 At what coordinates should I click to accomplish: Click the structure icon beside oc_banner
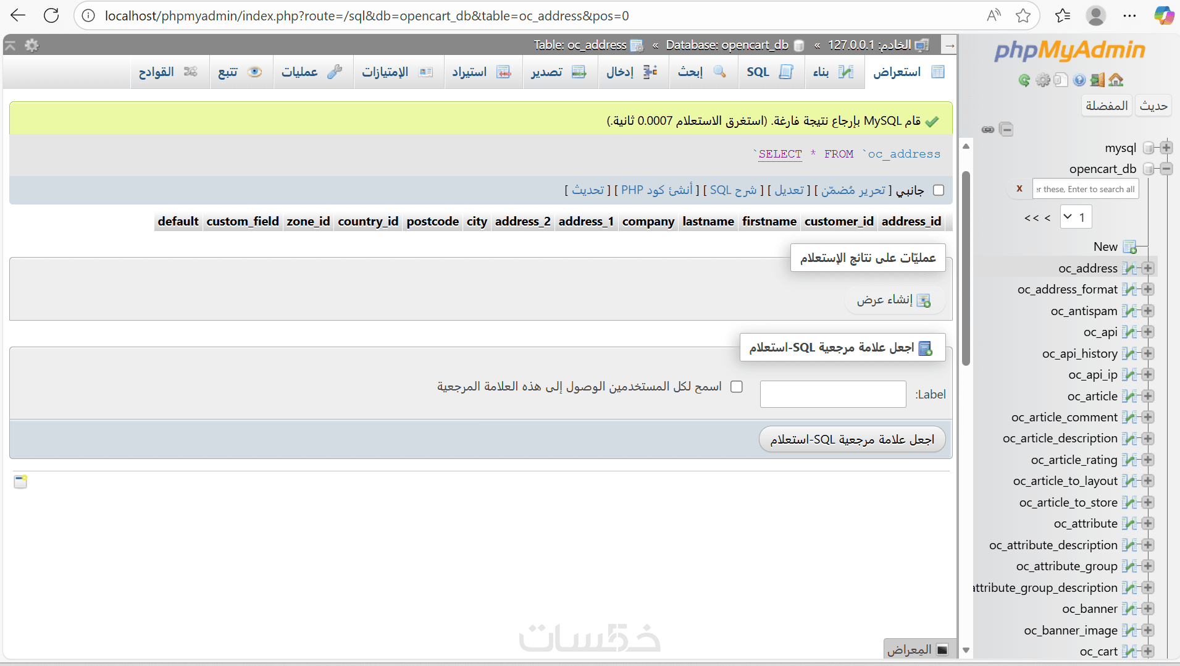pyautogui.click(x=1129, y=609)
